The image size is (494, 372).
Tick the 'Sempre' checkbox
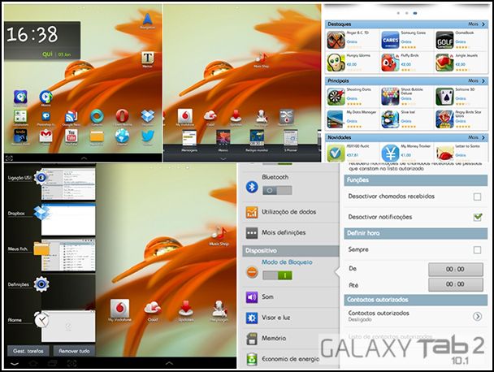pyautogui.click(x=477, y=250)
